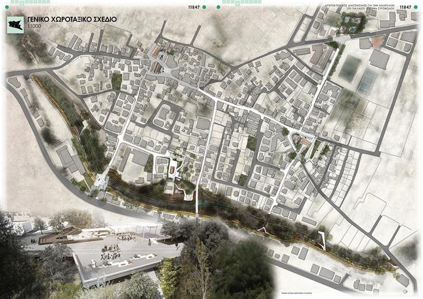Click the tree-lined park block at the top right
This screenshot has width=423, height=299.
click(x=352, y=25)
